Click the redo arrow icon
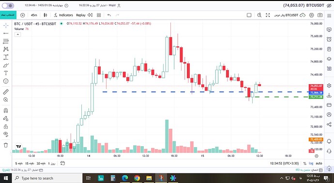This screenshot has width=334, height=183. 117,15
